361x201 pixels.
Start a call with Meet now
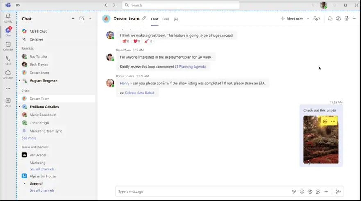click(x=292, y=19)
